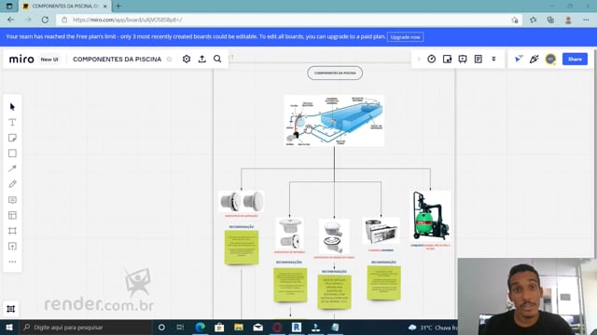Select the aspiration device image at left
Image resolution: width=597 pixels, height=335 pixels.
tap(242, 201)
